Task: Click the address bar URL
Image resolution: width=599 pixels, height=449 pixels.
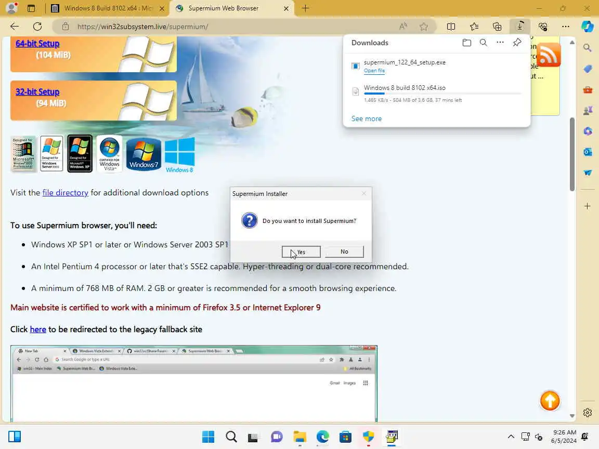Action: [x=142, y=27]
